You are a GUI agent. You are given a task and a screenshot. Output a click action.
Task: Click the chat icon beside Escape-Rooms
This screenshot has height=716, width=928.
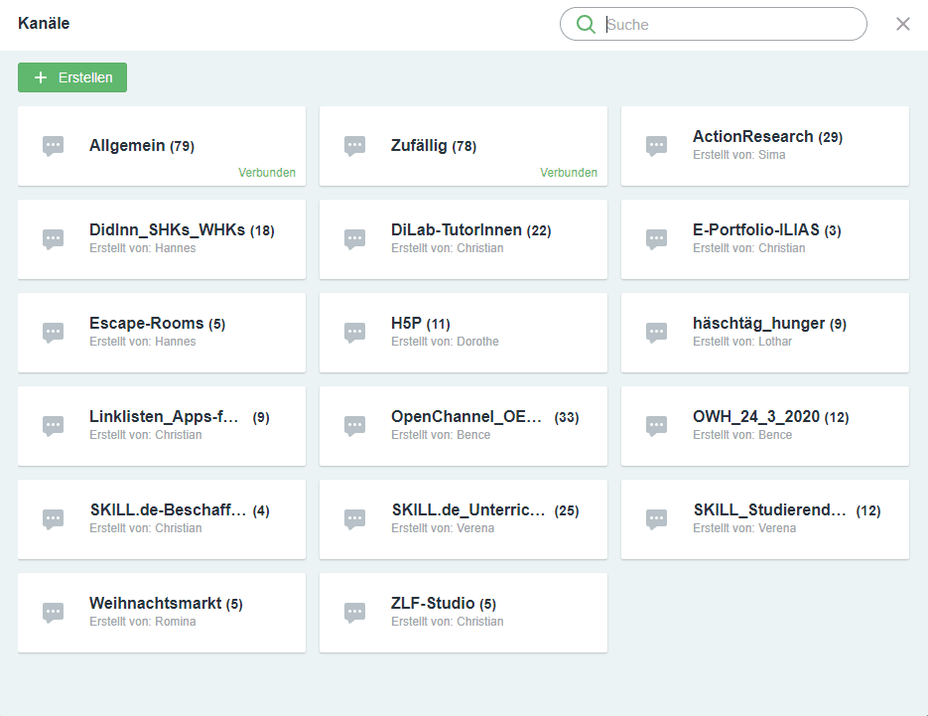(54, 333)
